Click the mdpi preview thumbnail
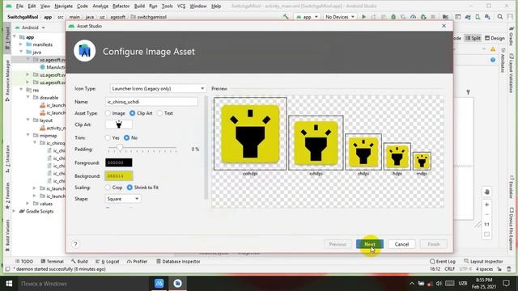 [422, 161]
